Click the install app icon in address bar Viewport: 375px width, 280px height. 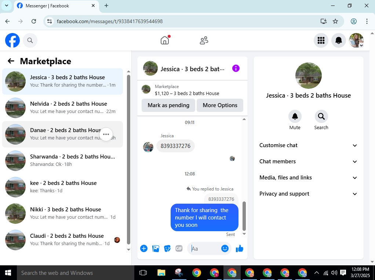tap(323, 21)
